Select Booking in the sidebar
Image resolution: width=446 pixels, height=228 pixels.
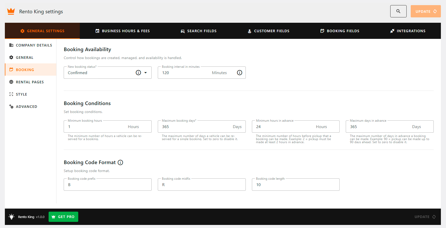(x=31, y=70)
